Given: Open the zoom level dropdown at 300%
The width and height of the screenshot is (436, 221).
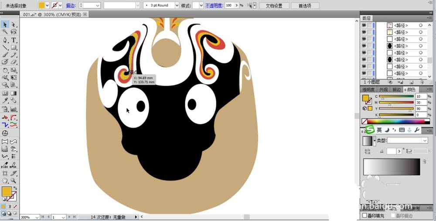Looking at the screenshot, I should click(37, 217).
